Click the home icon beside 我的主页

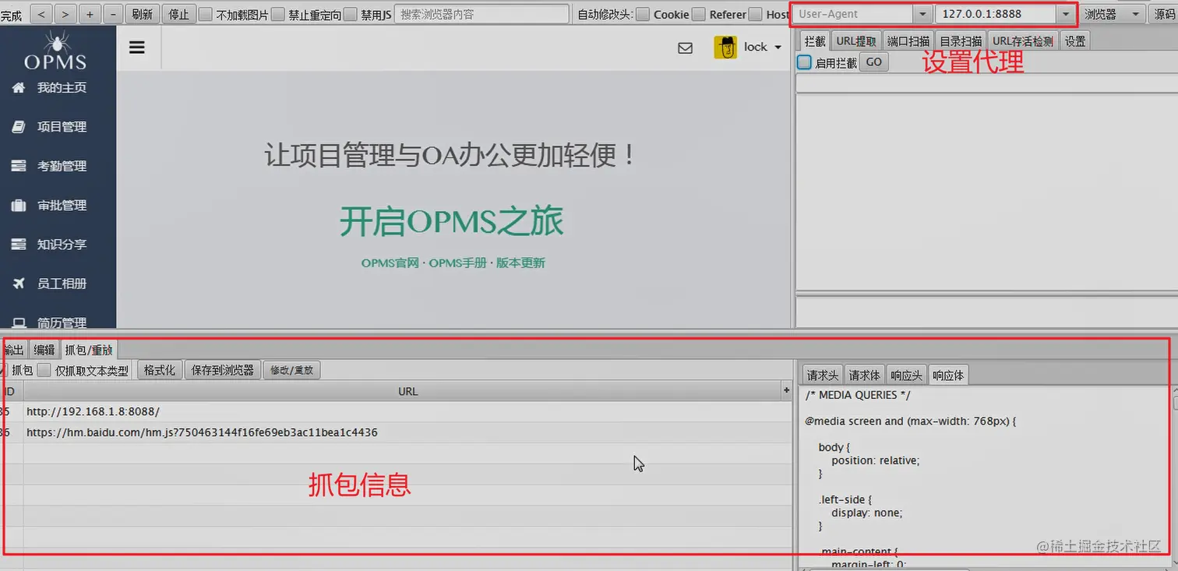click(19, 88)
